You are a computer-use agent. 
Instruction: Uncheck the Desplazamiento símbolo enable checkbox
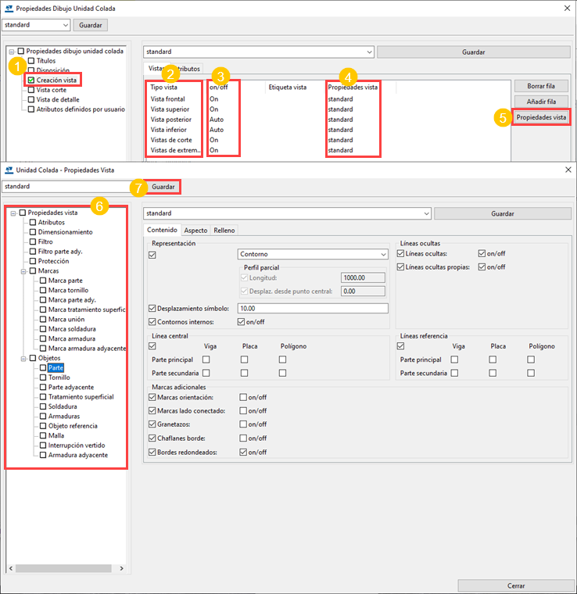pos(152,309)
